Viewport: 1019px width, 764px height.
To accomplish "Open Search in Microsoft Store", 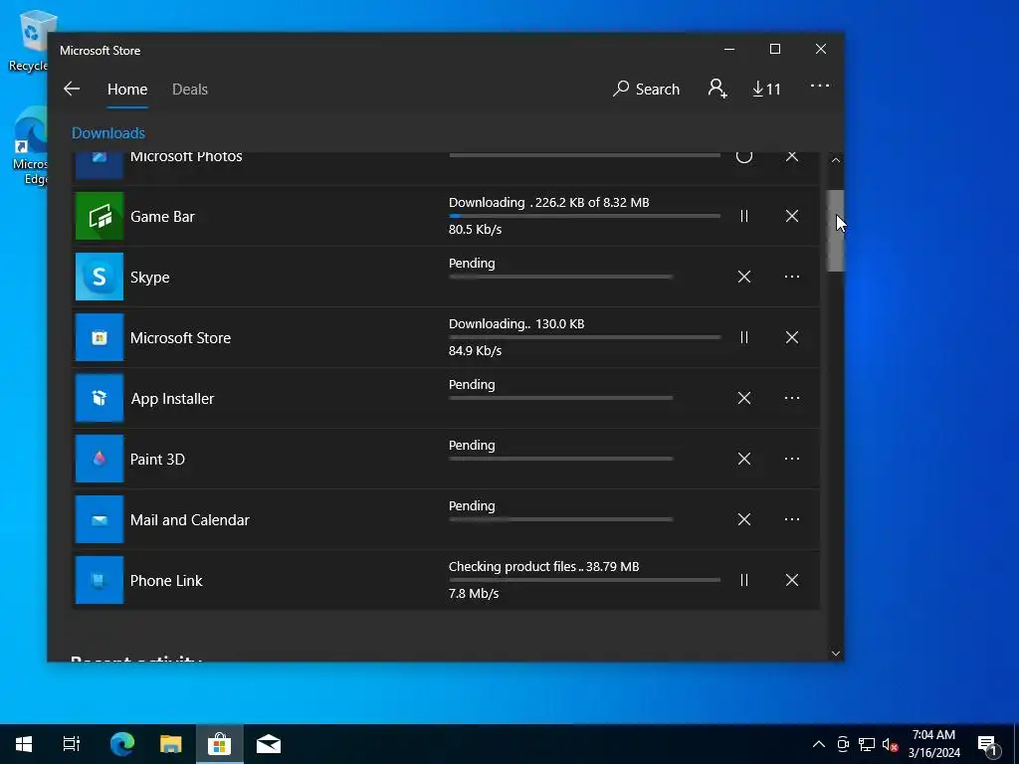I will (x=646, y=89).
